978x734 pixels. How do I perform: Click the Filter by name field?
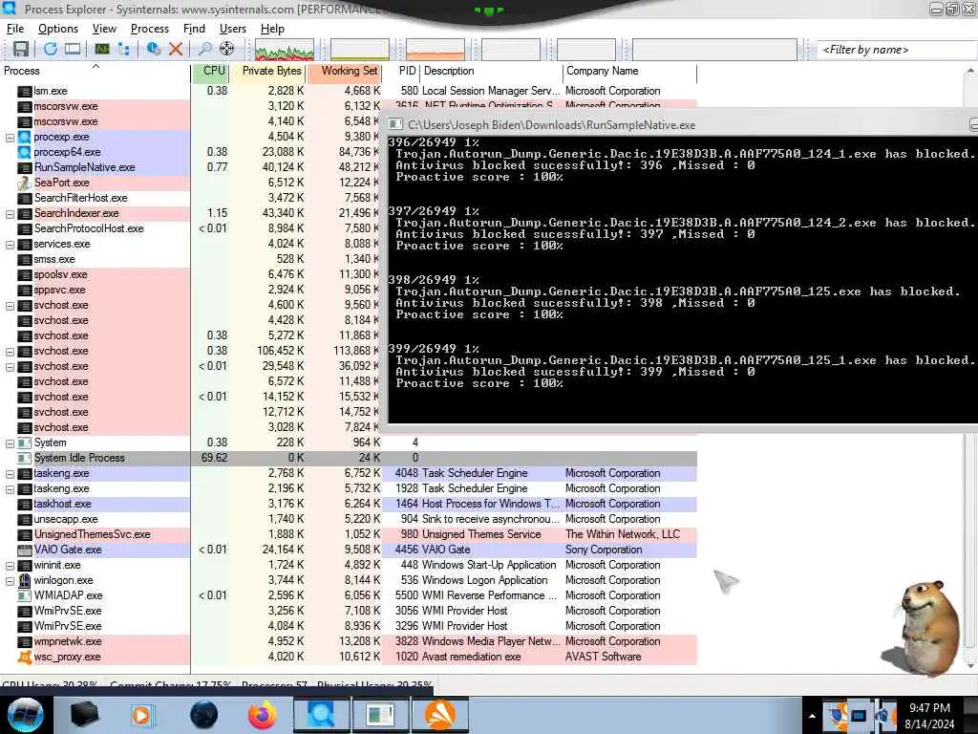pos(897,50)
